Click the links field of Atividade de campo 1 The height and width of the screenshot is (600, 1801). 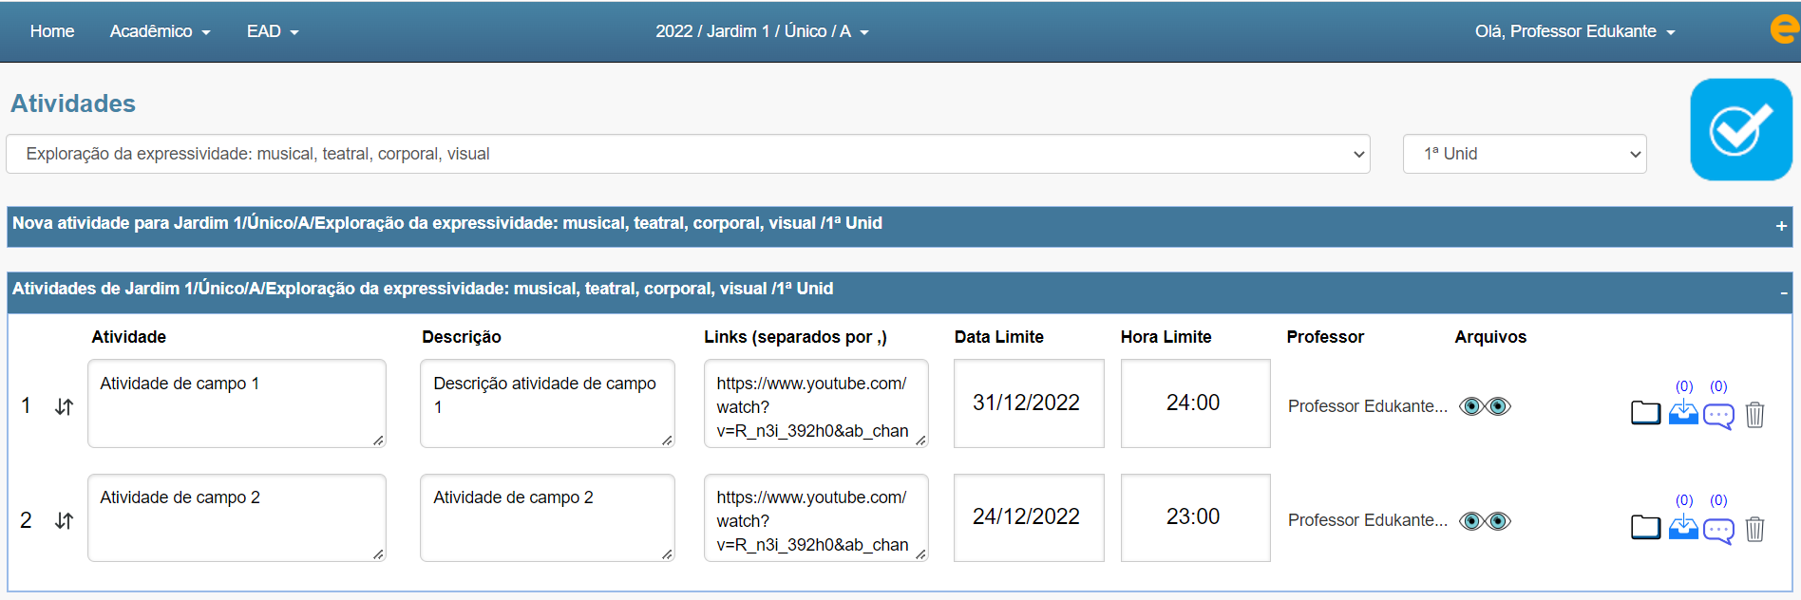[816, 403]
